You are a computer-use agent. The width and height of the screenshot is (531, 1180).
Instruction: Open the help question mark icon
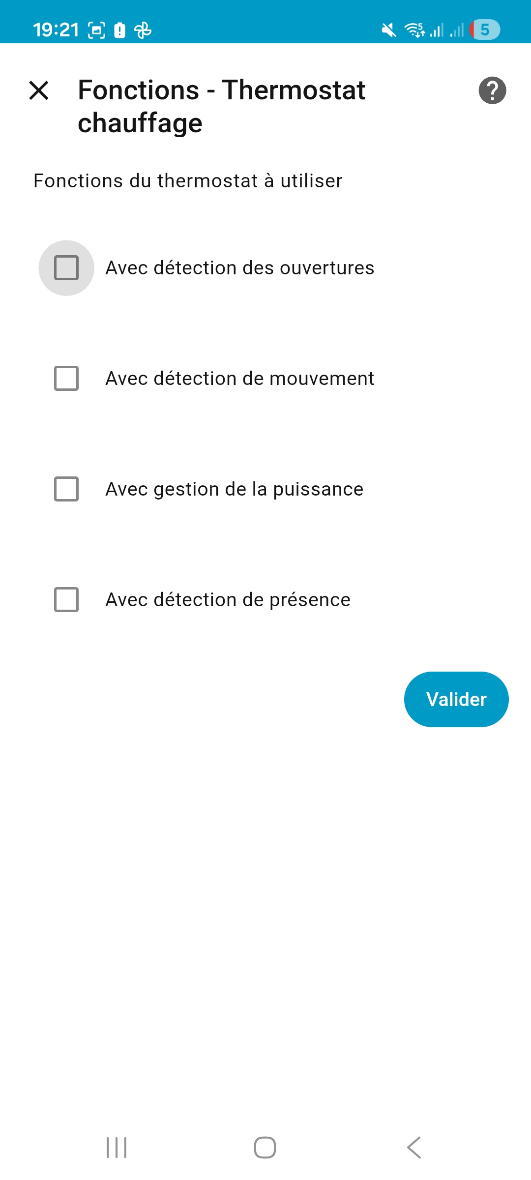(492, 90)
